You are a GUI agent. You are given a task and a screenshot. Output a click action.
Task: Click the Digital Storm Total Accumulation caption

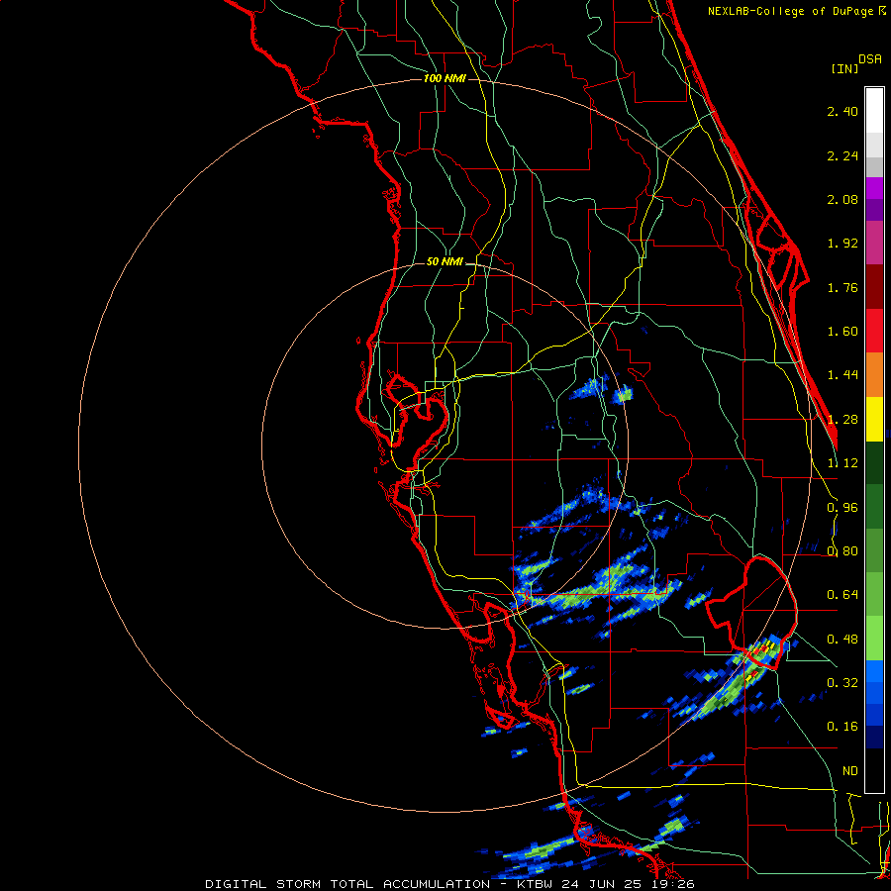coord(449,884)
